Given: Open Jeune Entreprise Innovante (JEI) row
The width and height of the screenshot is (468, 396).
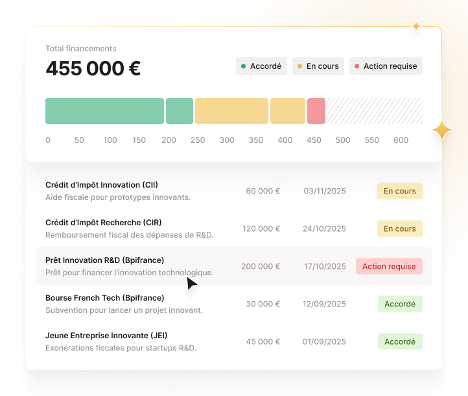Looking at the screenshot, I should pos(234,341).
